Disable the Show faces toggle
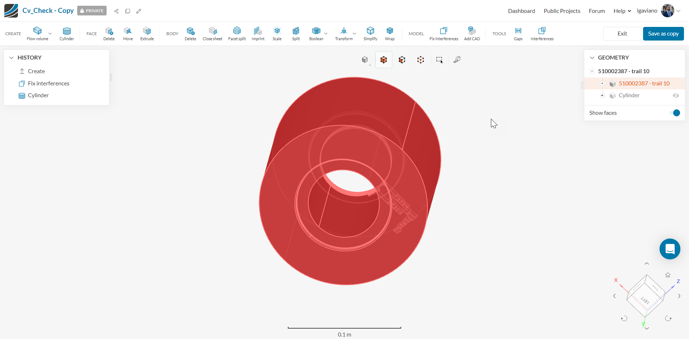This screenshot has height=339, width=689. (676, 113)
